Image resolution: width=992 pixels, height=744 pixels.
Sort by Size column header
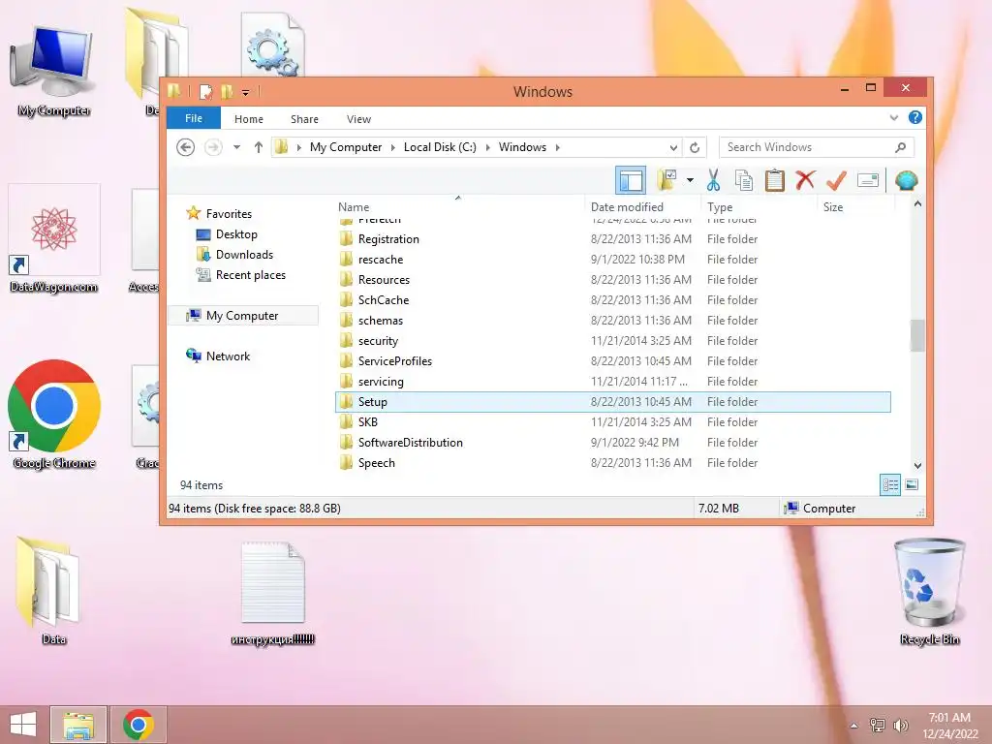click(x=832, y=207)
